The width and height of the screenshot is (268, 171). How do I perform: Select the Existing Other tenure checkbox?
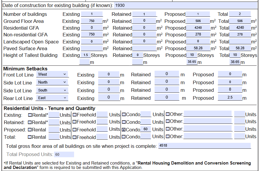168,114
